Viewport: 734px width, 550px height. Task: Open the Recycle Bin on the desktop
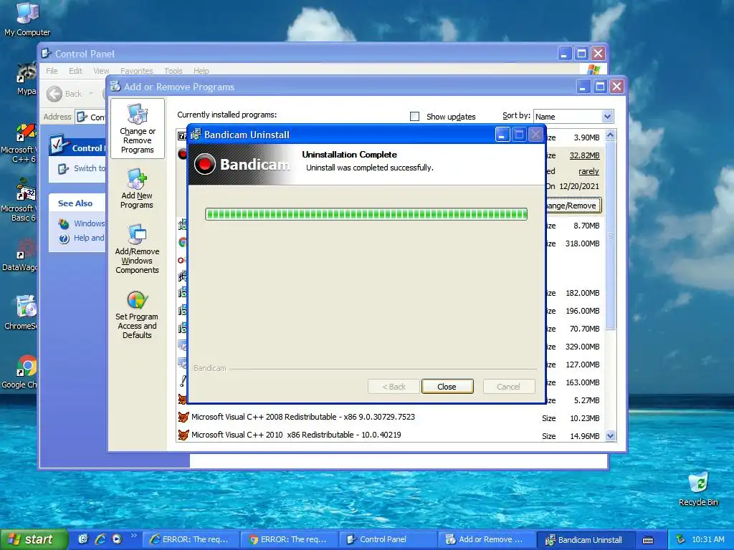(698, 489)
